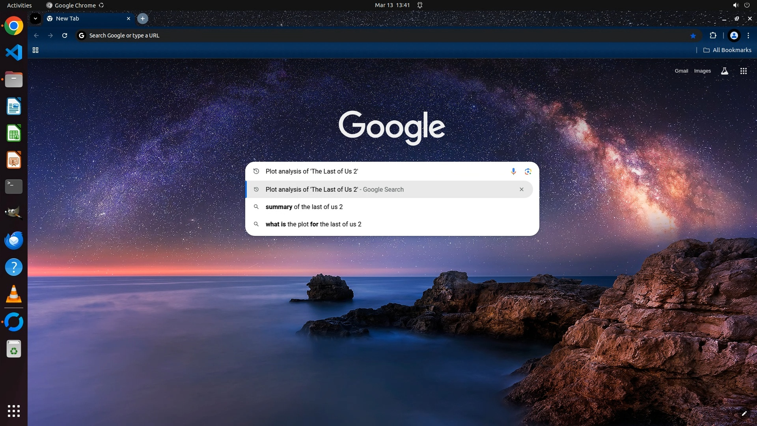Screen dimensions: 757x426
Task: Open the tab groups grid icon
Action: [x=35, y=50]
